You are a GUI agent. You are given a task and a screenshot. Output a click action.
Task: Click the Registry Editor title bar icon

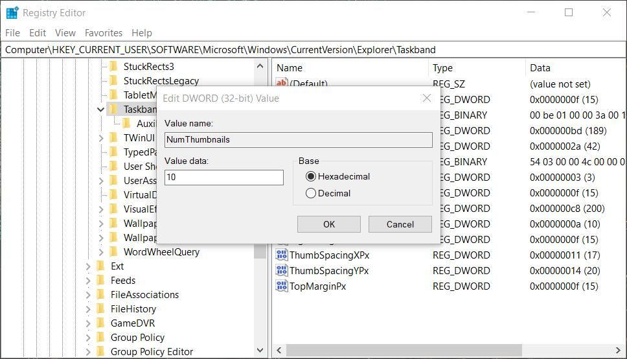coord(12,12)
